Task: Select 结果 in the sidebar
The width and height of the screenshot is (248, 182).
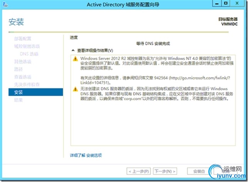Action: tap(18, 100)
